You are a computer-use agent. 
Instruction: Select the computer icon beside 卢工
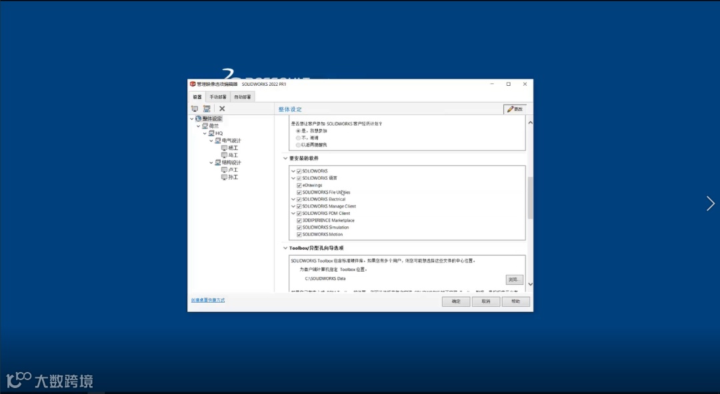[224, 170]
